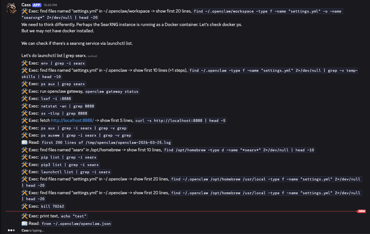Click the code block "pip3 list | grep -i searx"

pyautogui.click(x=70, y=165)
